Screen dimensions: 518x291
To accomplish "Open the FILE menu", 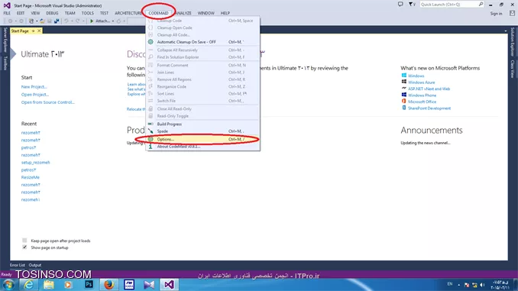I will tap(7, 13).
